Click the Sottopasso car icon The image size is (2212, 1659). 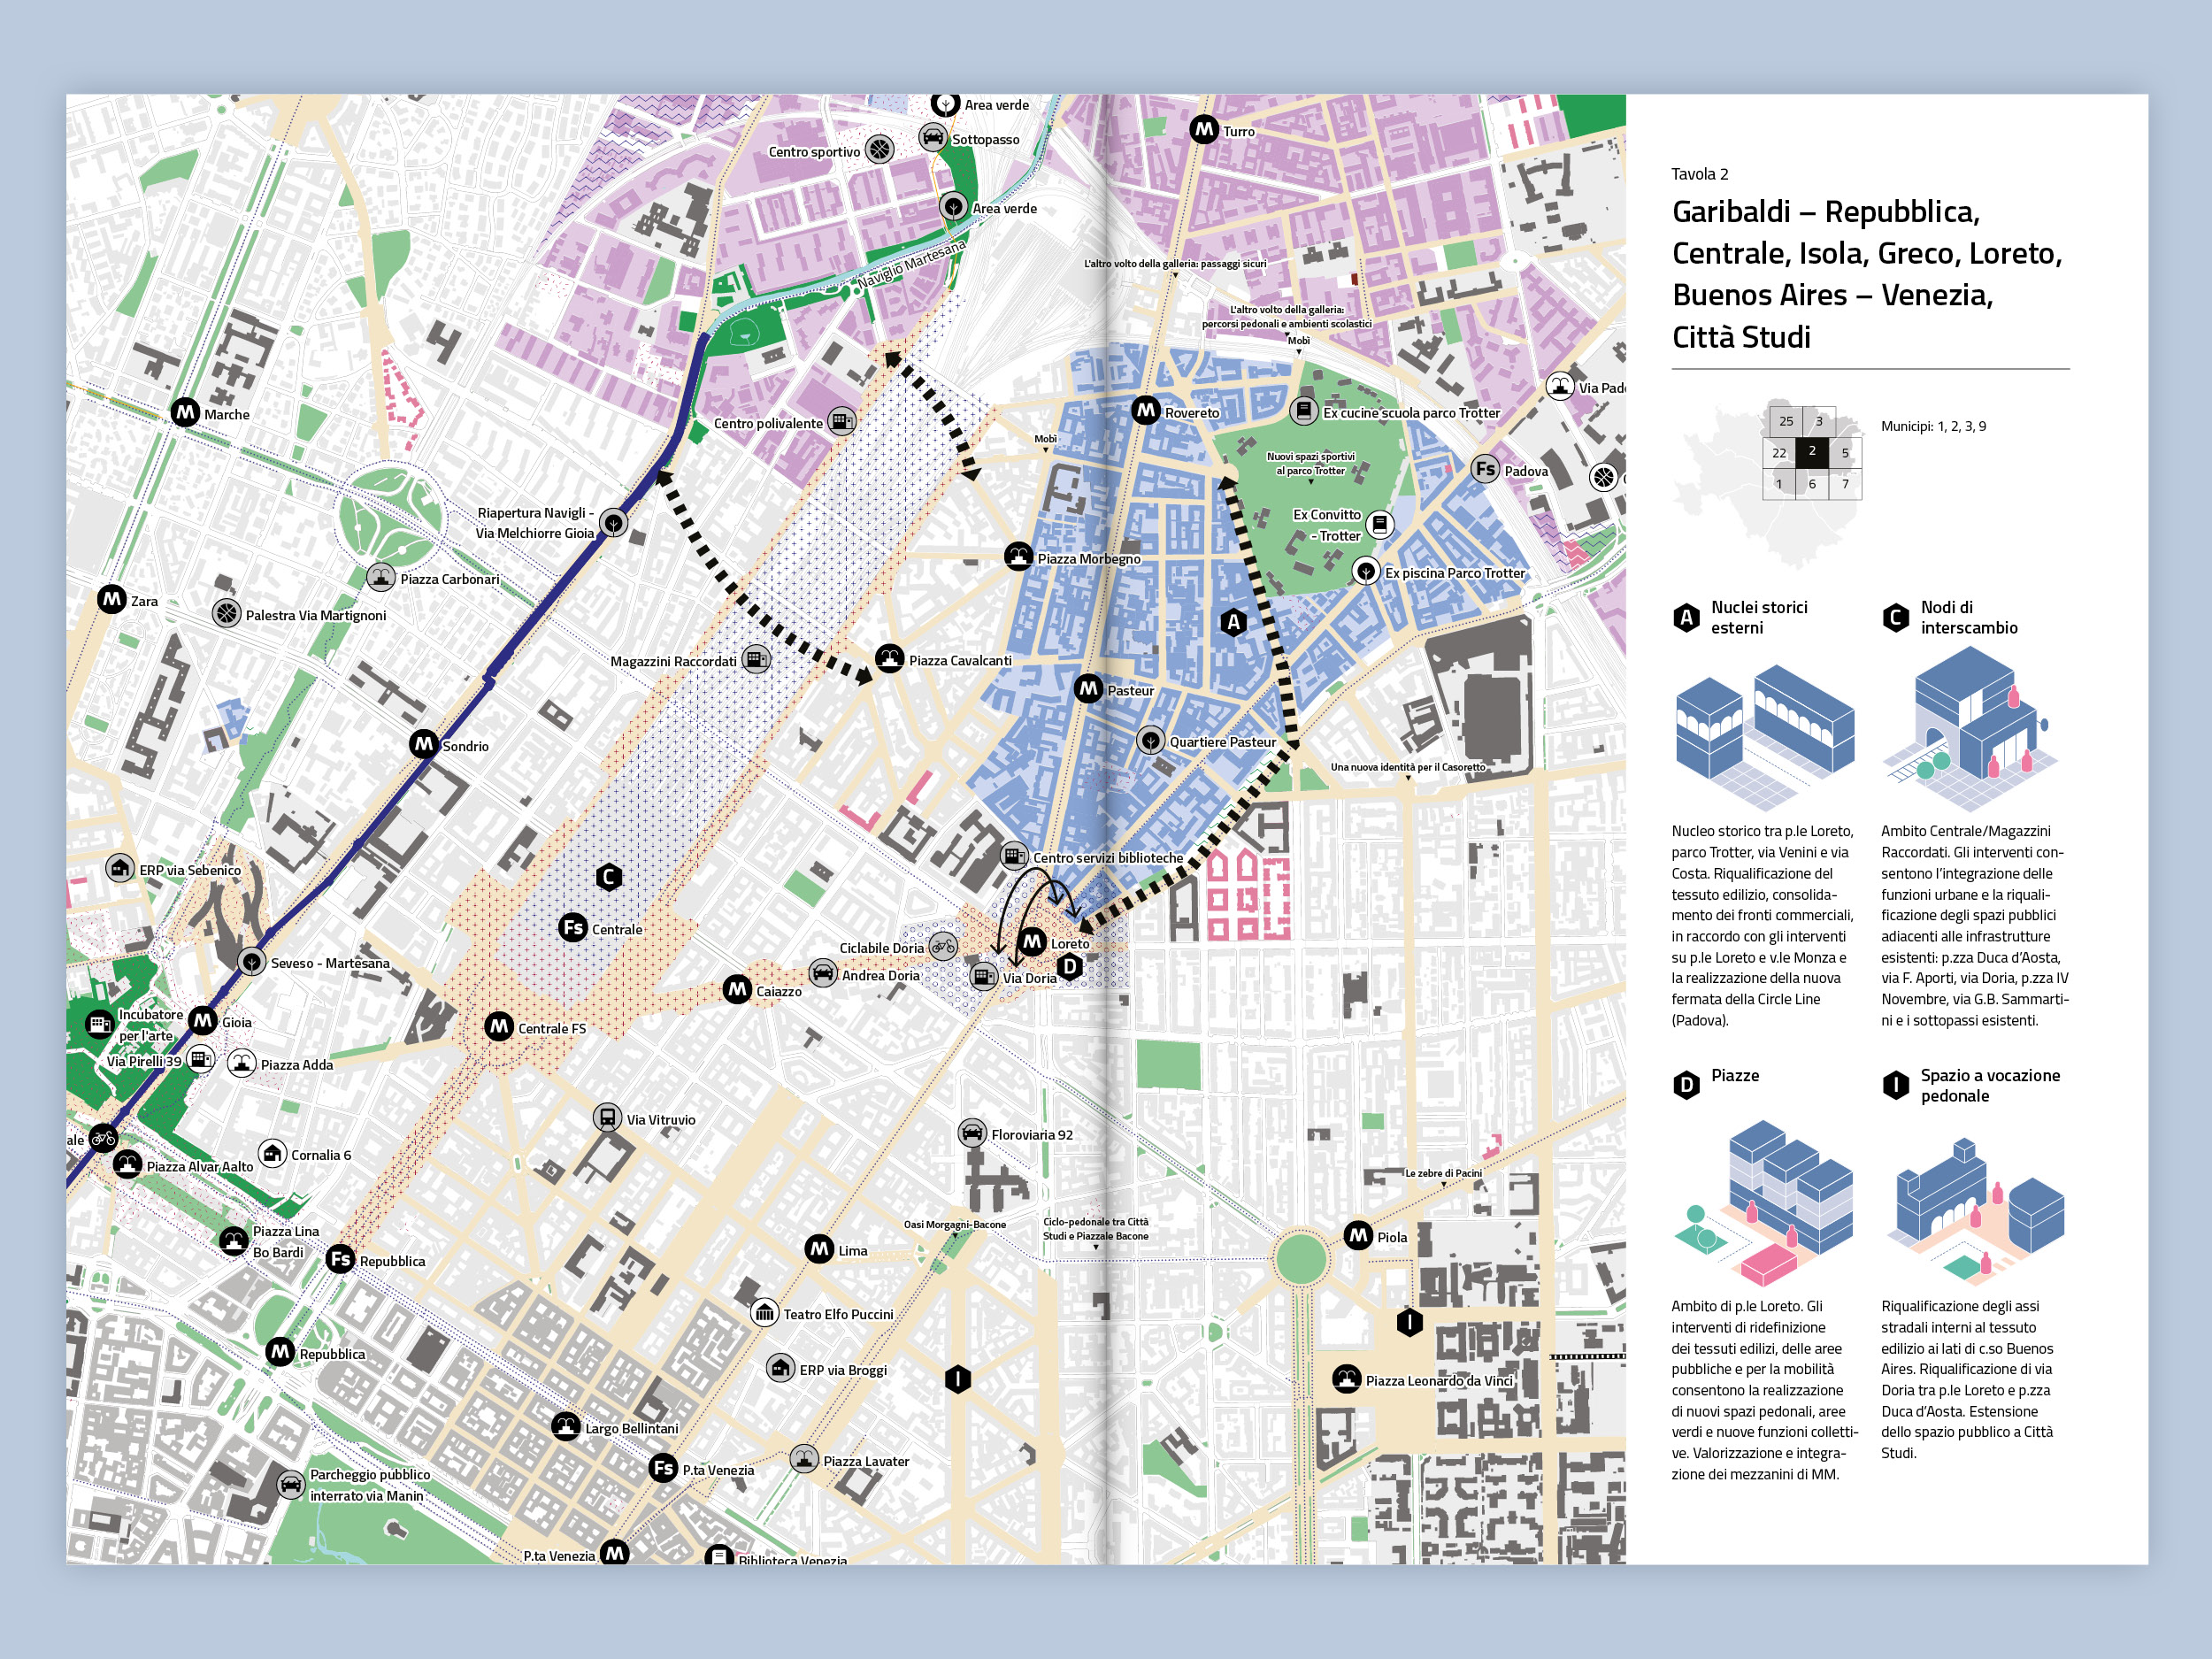[932, 137]
